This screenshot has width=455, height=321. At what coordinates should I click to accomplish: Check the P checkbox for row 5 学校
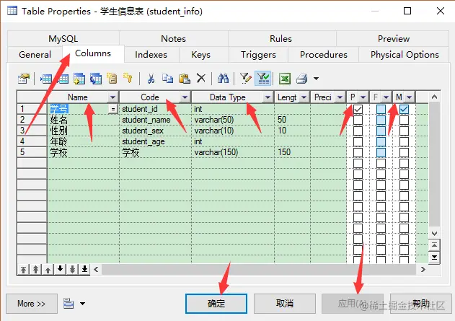pyautogui.click(x=358, y=152)
